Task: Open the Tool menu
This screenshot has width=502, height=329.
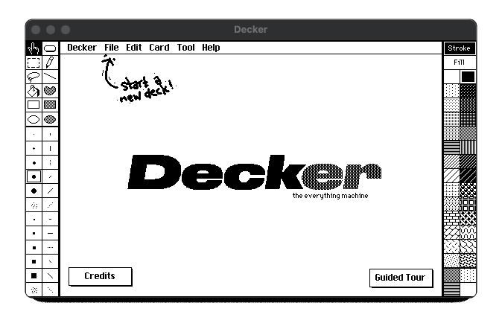Action: point(186,48)
